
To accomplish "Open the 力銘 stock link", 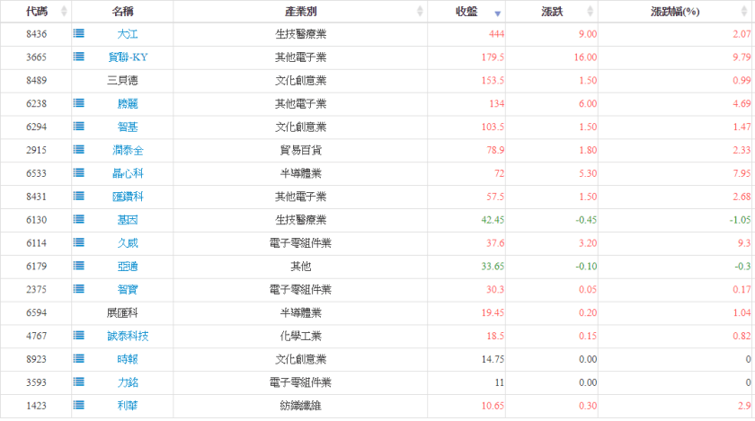I will pos(128,383).
